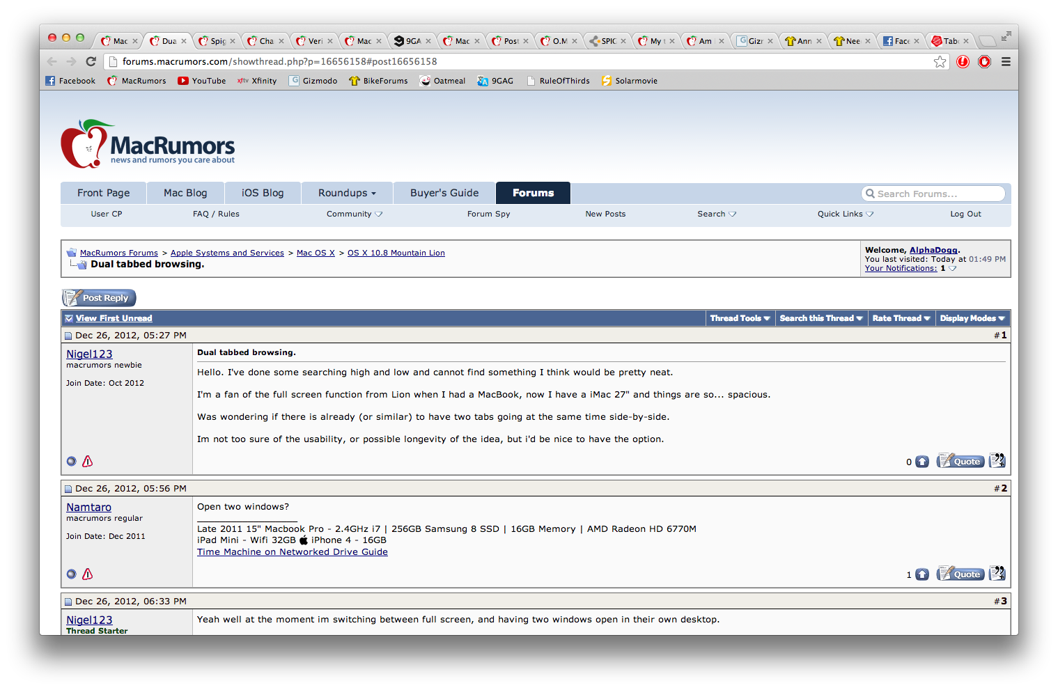Click online status icon for Namtaro

71,574
